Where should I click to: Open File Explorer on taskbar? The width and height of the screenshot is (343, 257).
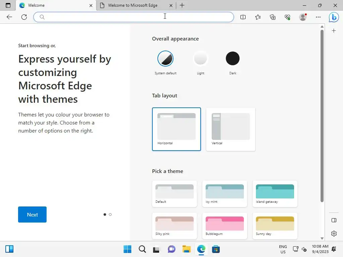186,249
